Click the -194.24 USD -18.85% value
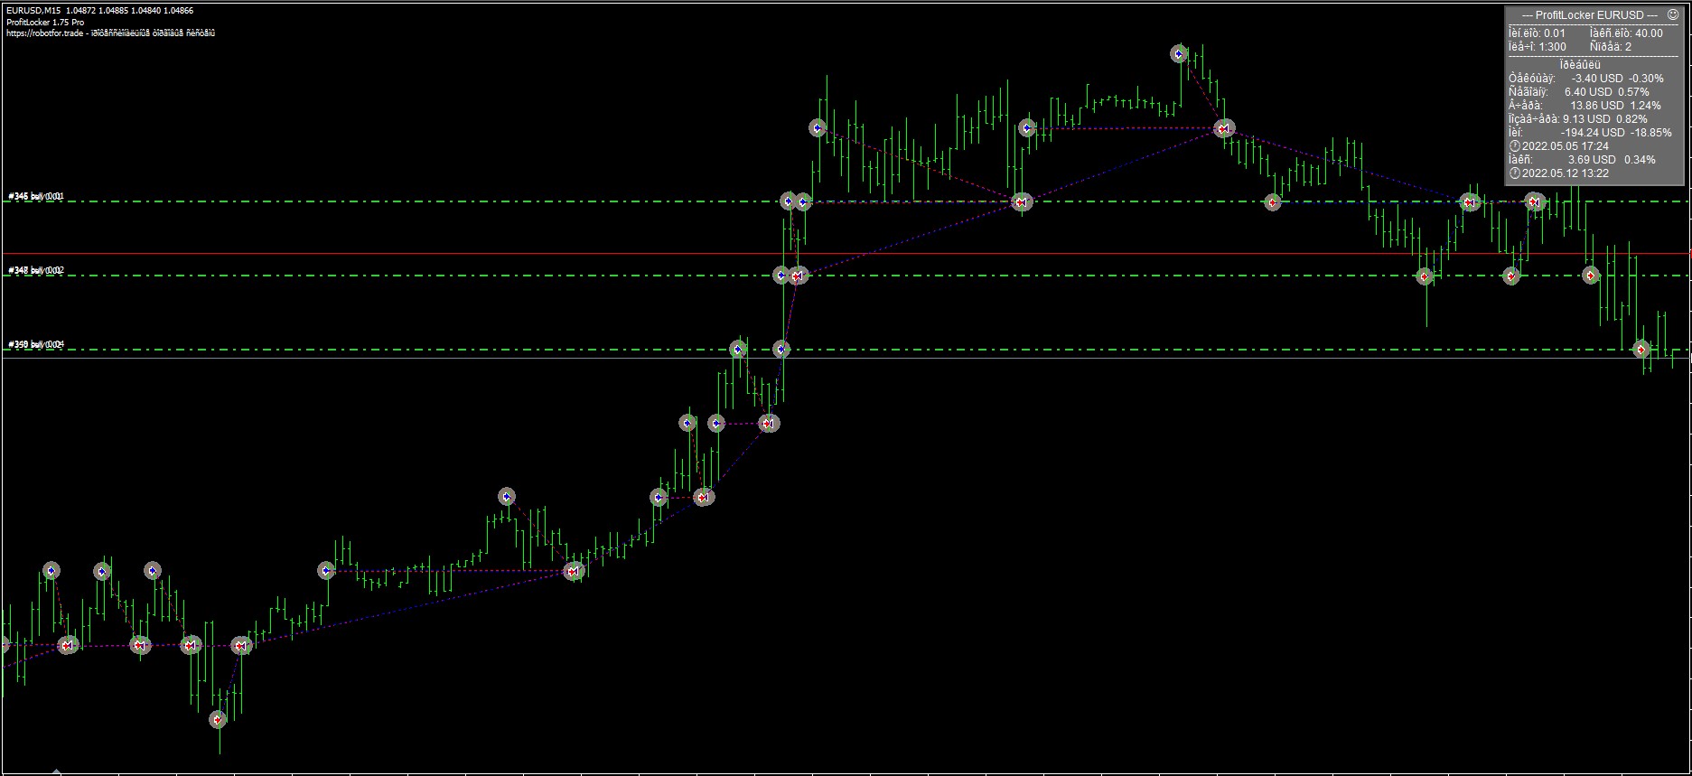1692x776 pixels. point(1616,133)
